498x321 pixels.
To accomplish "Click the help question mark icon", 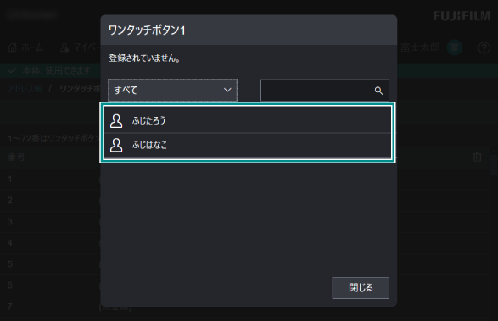I will coord(484,48).
